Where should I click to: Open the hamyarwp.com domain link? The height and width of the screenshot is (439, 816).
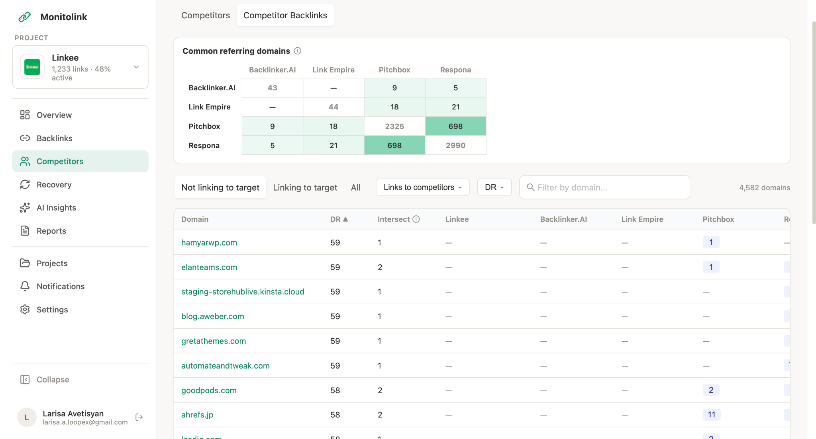[209, 242]
